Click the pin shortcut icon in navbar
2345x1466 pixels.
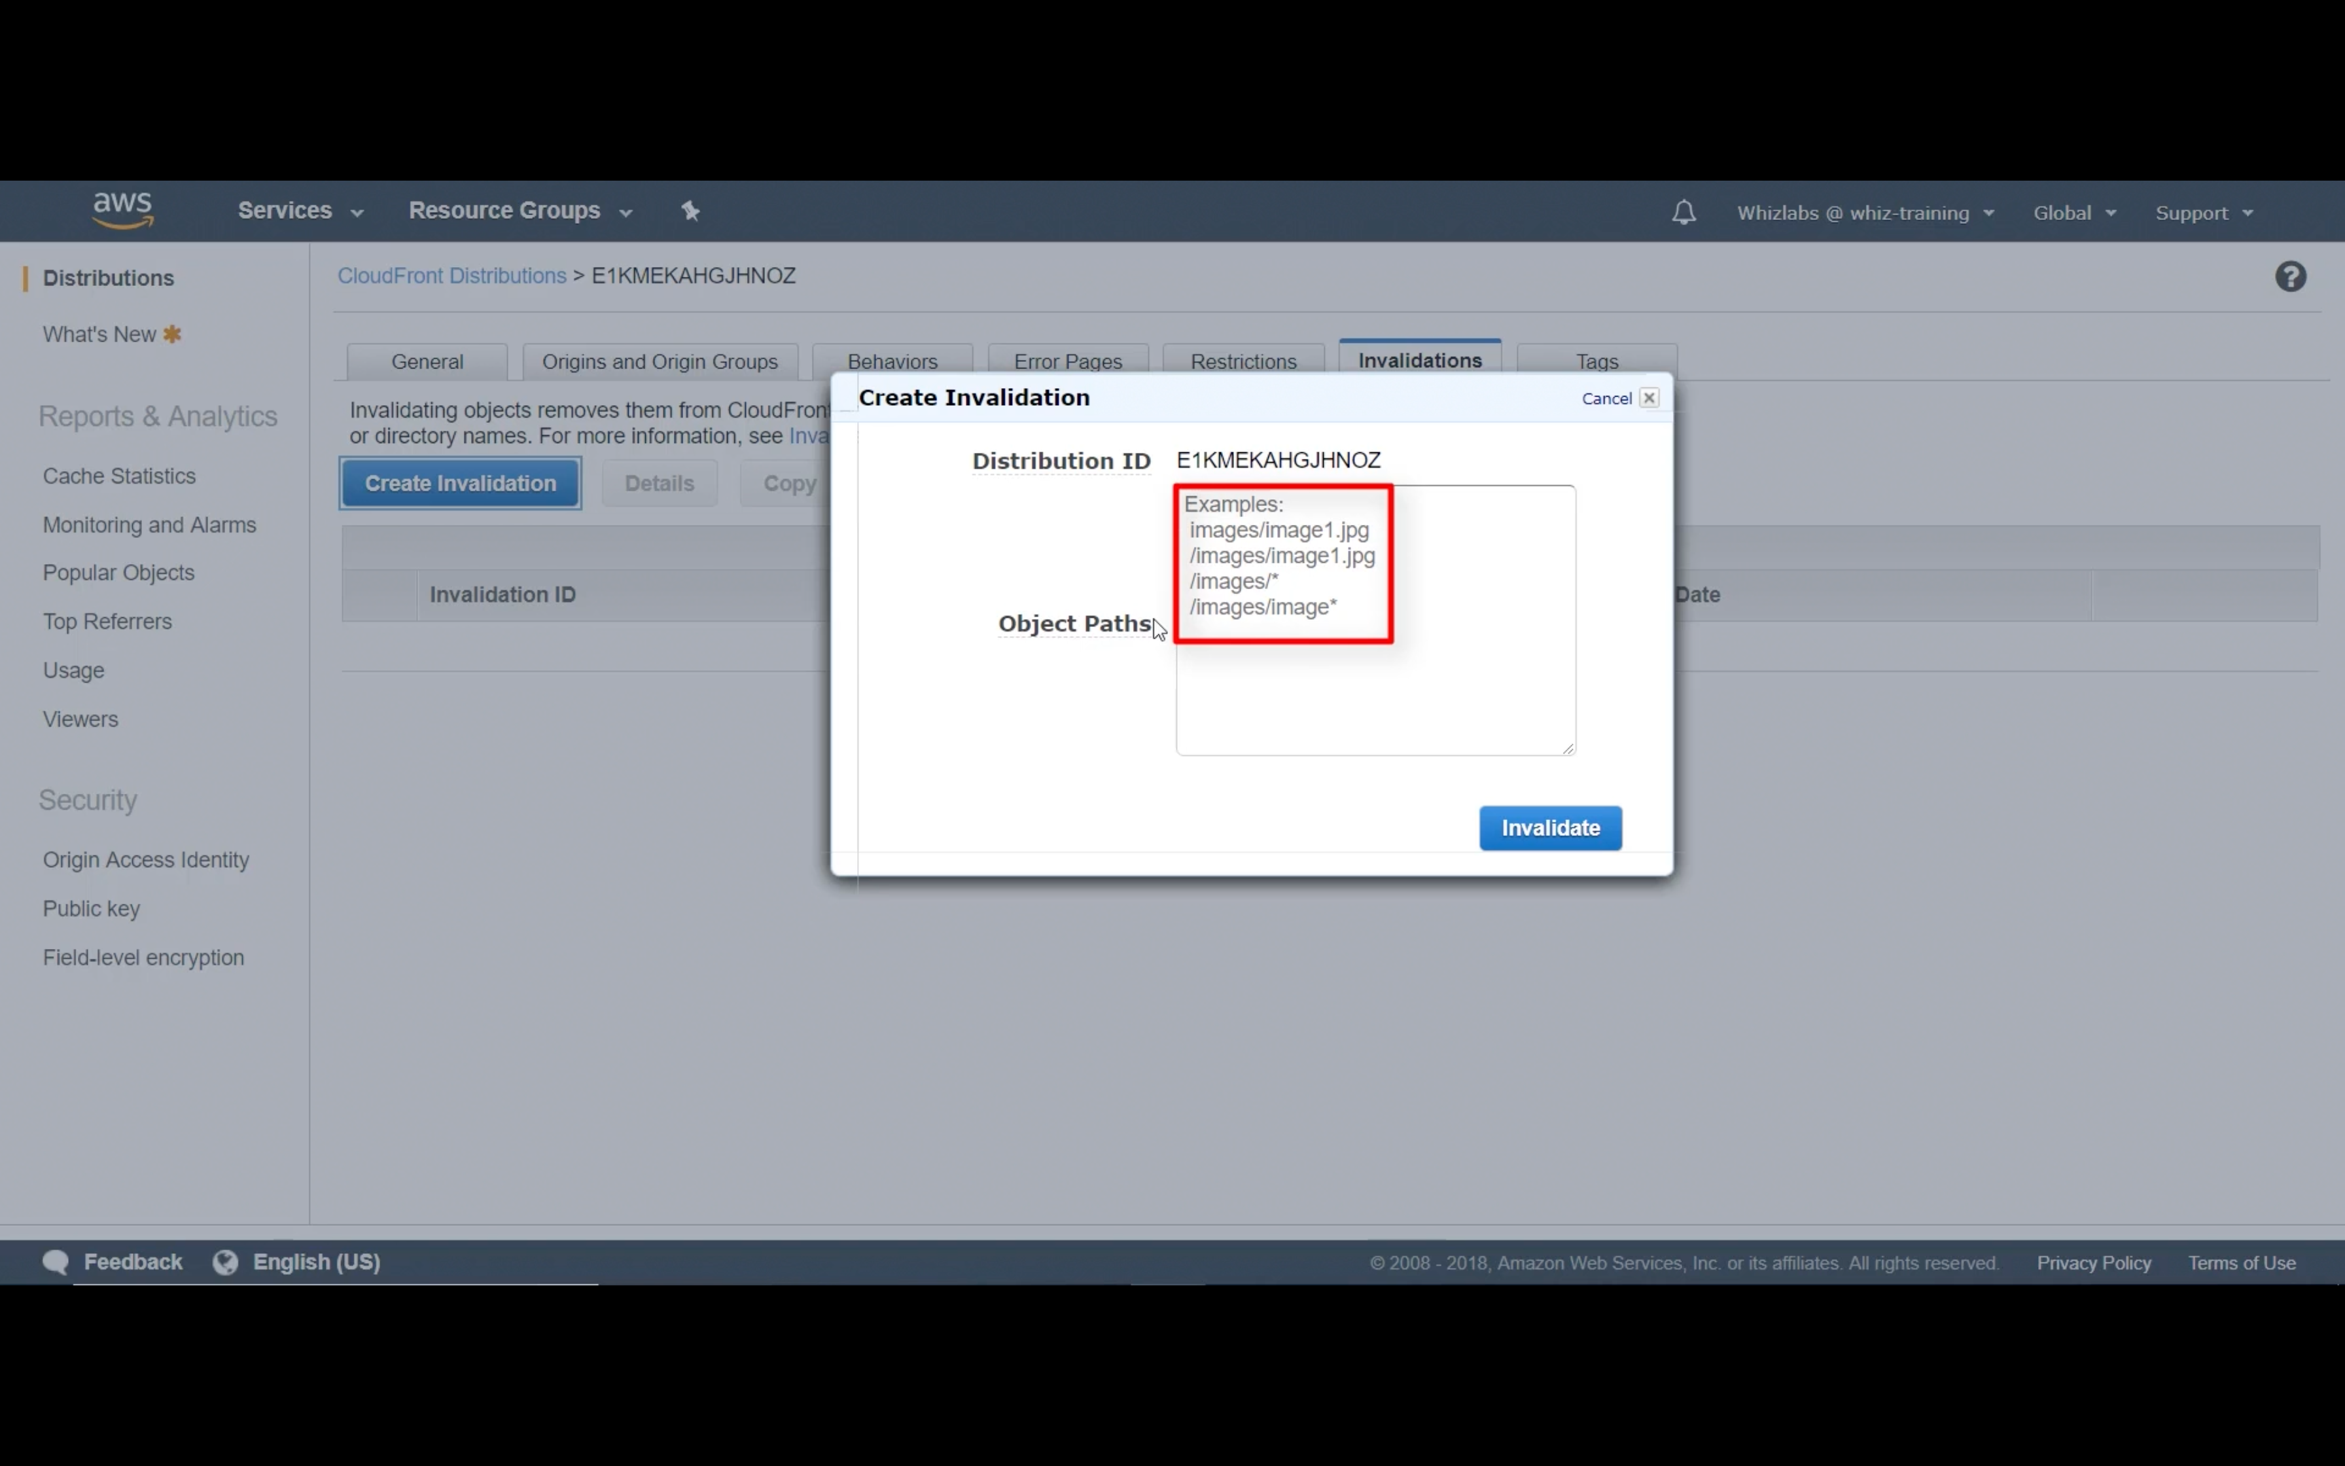point(690,210)
